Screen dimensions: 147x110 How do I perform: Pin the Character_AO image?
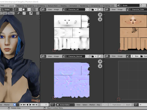(100, 9)
